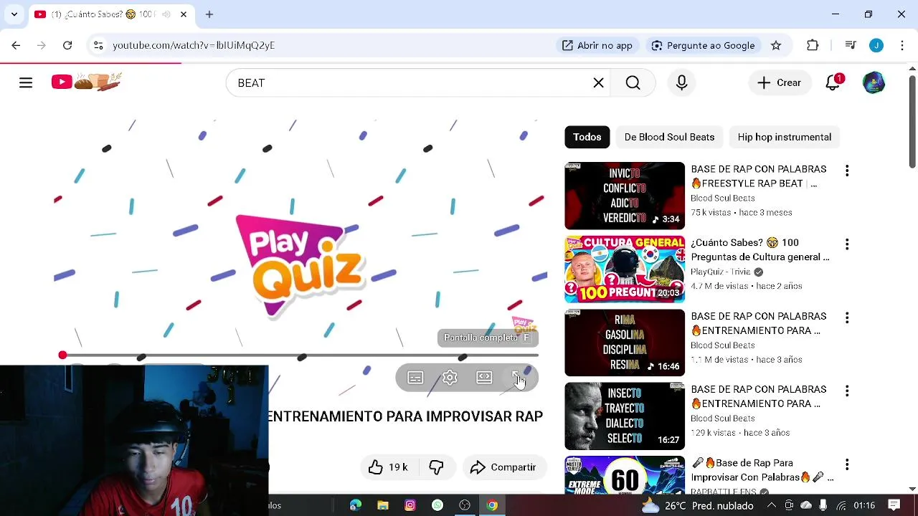918x516 pixels.
Task: Open more options for ¿Cuánto Sabes? video
Action: (847, 244)
